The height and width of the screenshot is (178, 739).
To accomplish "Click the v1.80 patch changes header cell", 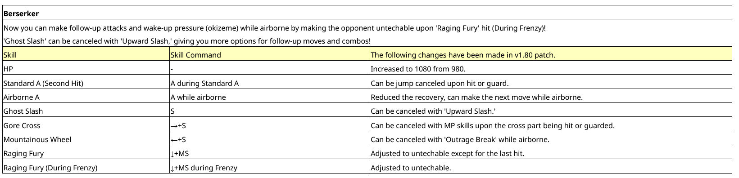I will [551, 55].
